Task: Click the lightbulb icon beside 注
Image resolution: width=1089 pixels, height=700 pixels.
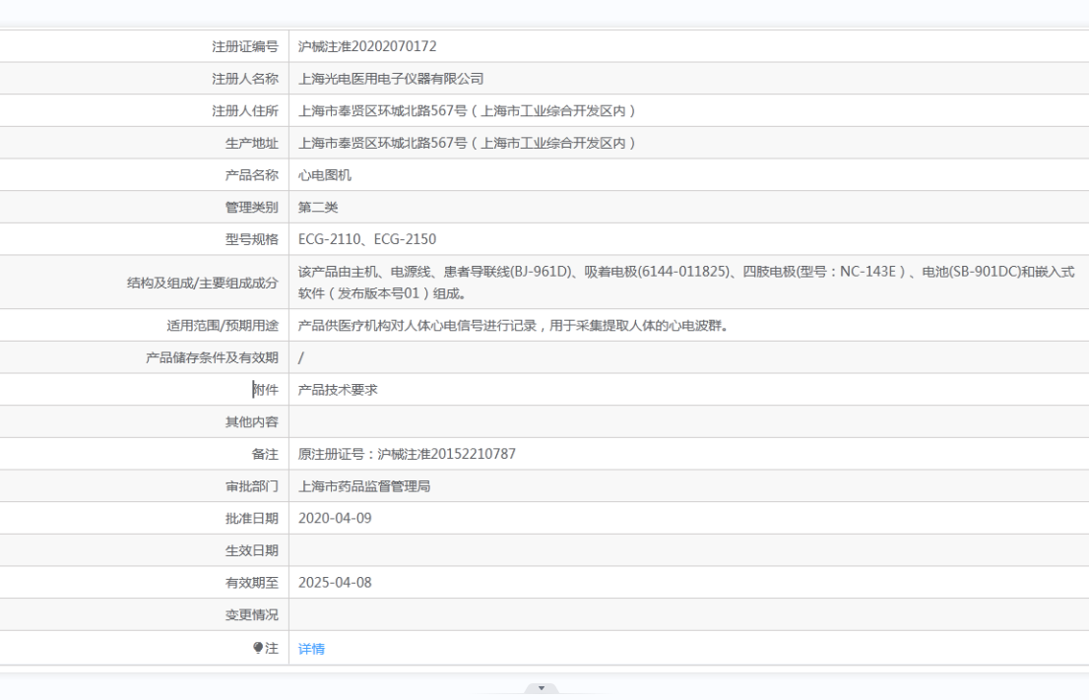Action: click(x=258, y=648)
